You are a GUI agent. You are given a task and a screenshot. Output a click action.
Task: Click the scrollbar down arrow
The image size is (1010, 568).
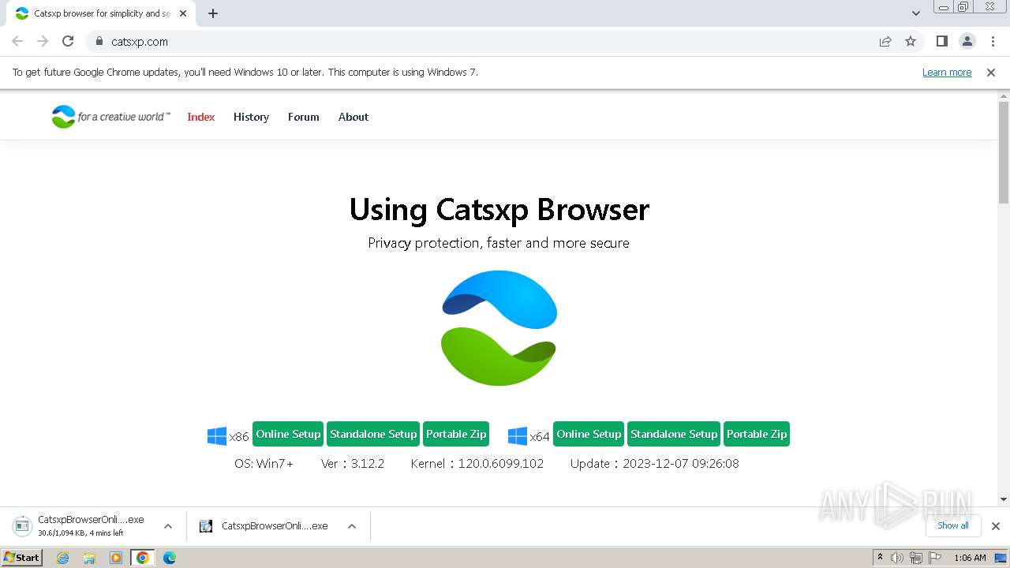1004,499
